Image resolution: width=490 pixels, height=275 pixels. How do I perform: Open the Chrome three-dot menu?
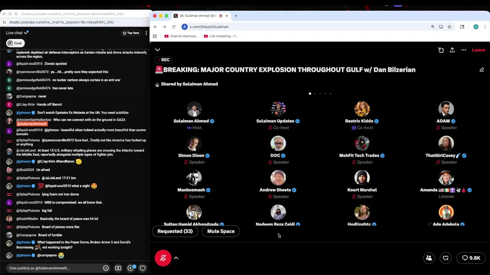click(x=485, y=27)
